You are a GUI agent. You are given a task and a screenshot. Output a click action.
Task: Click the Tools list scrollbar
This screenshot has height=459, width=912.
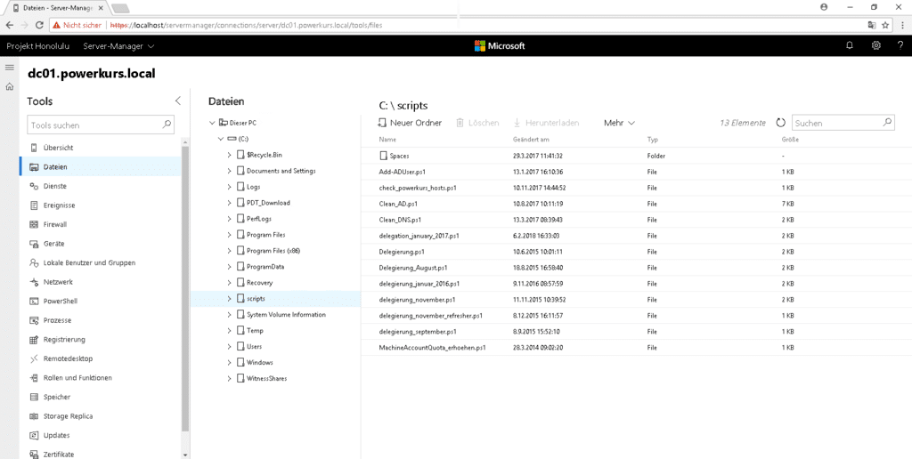pyautogui.click(x=185, y=287)
